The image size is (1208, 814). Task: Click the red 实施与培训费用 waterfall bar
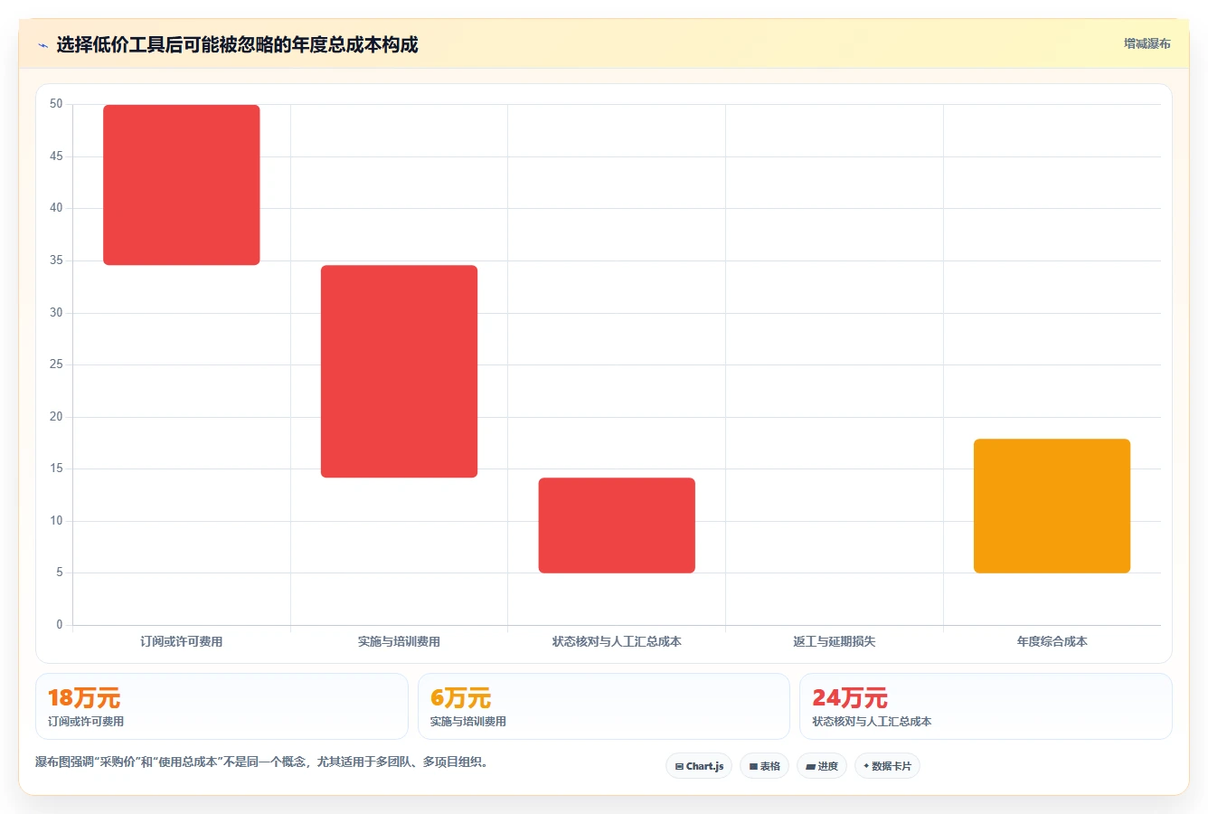point(399,371)
